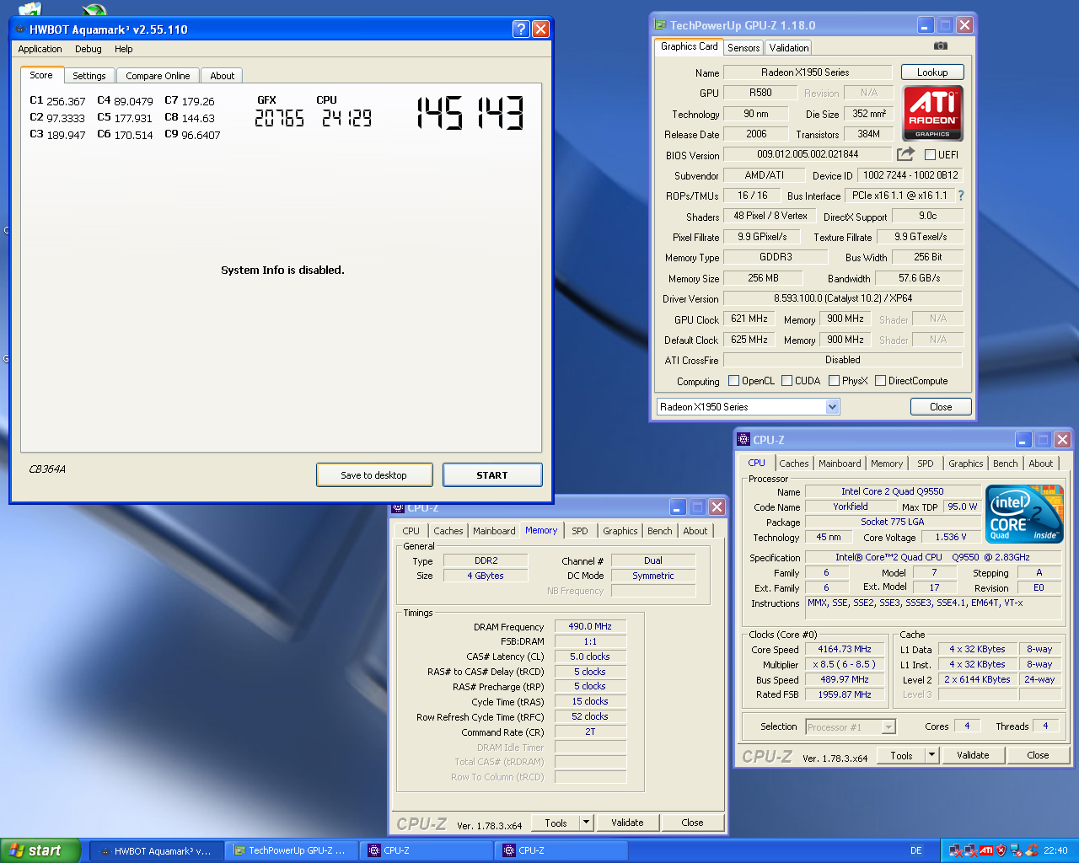The image size is (1079, 863).
Task: Click the GPU name field Radeon X1950 Series
Action: (808, 72)
